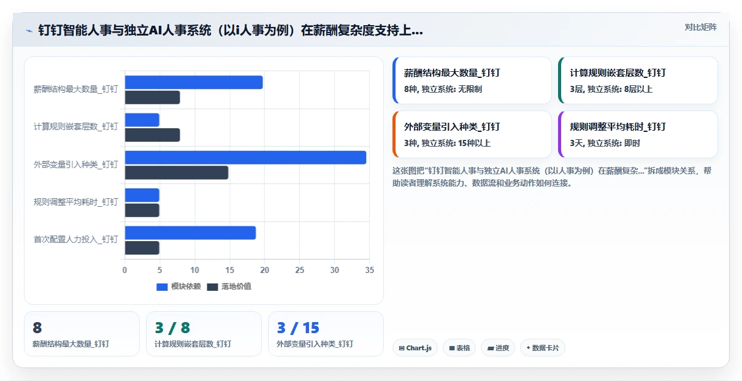Click the blue bar for 薪酬结构最大数量_钉钉
This screenshot has width=742, height=381.
[x=194, y=82]
